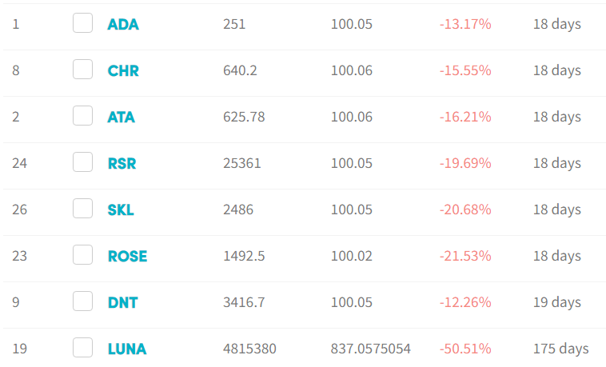Follow the ATA ticker link
Image resolution: width=606 pixels, height=367 pixels.
121,118
